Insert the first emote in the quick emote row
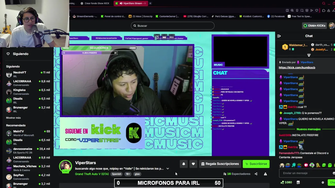The width and height of the screenshot is (335, 188). pyautogui.click(x=282, y=165)
